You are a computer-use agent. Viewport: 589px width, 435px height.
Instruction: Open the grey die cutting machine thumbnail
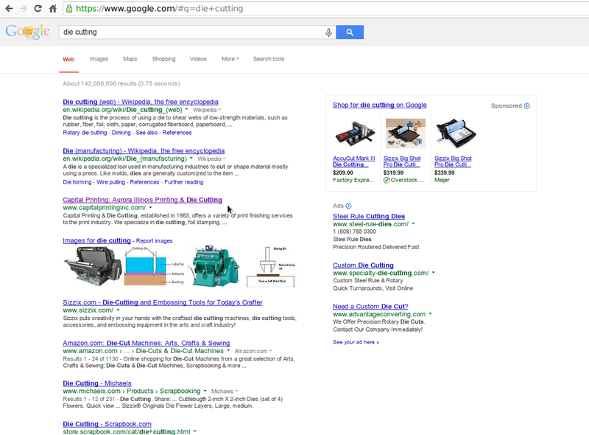click(x=93, y=266)
